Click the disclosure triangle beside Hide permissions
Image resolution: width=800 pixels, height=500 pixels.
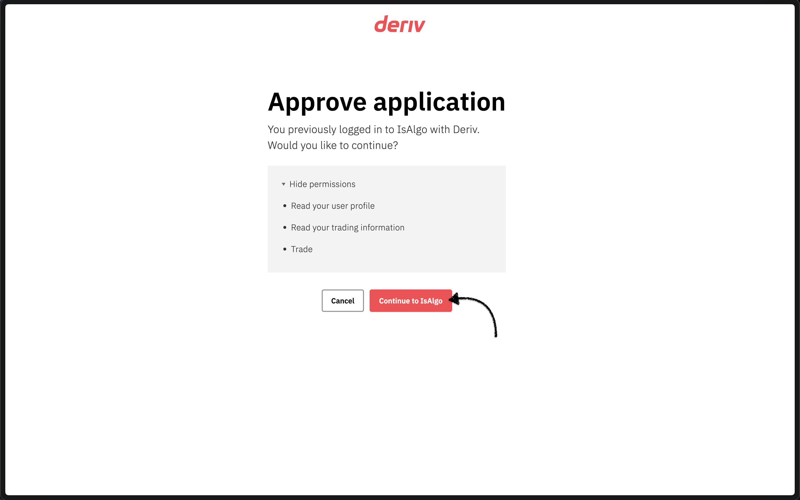tap(283, 184)
